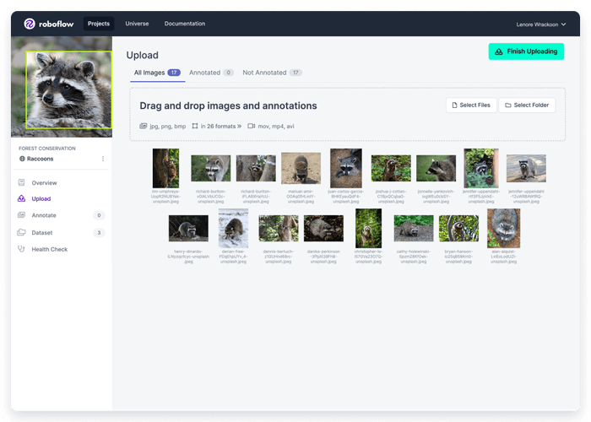Click the Finish Uploading button
The height and width of the screenshot is (422, 591).
click(526, 51)
